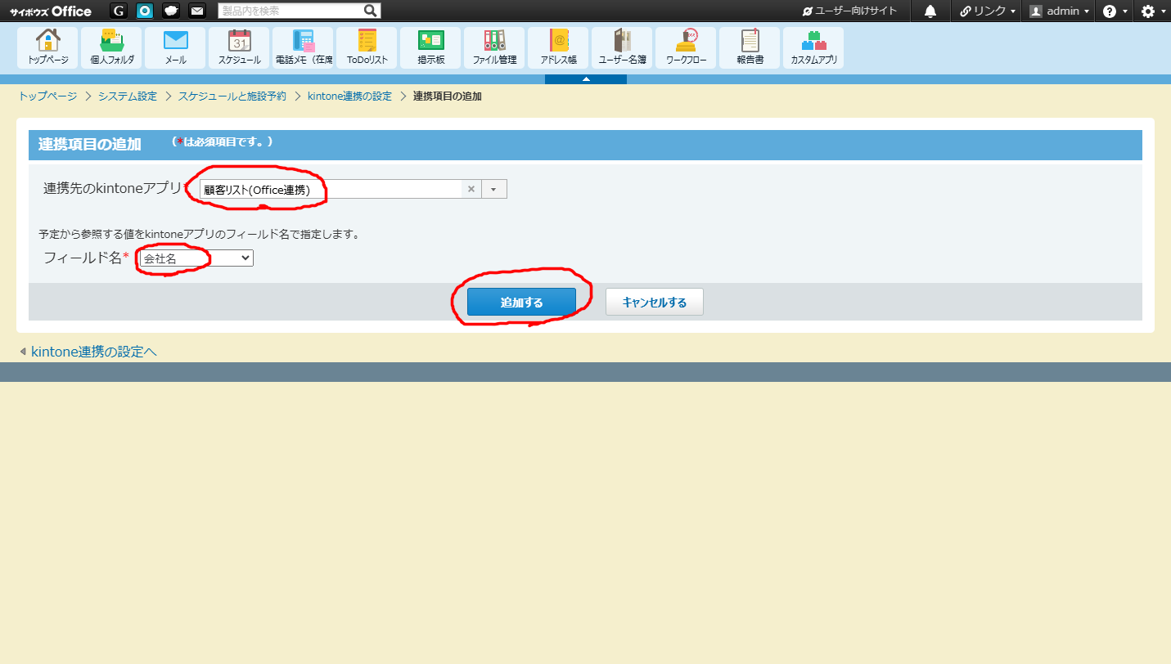Focus the 製品内を検索 search field

(x=290, y=11)
